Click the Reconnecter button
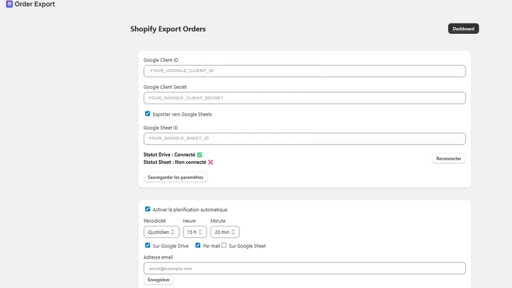Image resolution: width=512 pixels, height=288 pixels. point(449,158)
